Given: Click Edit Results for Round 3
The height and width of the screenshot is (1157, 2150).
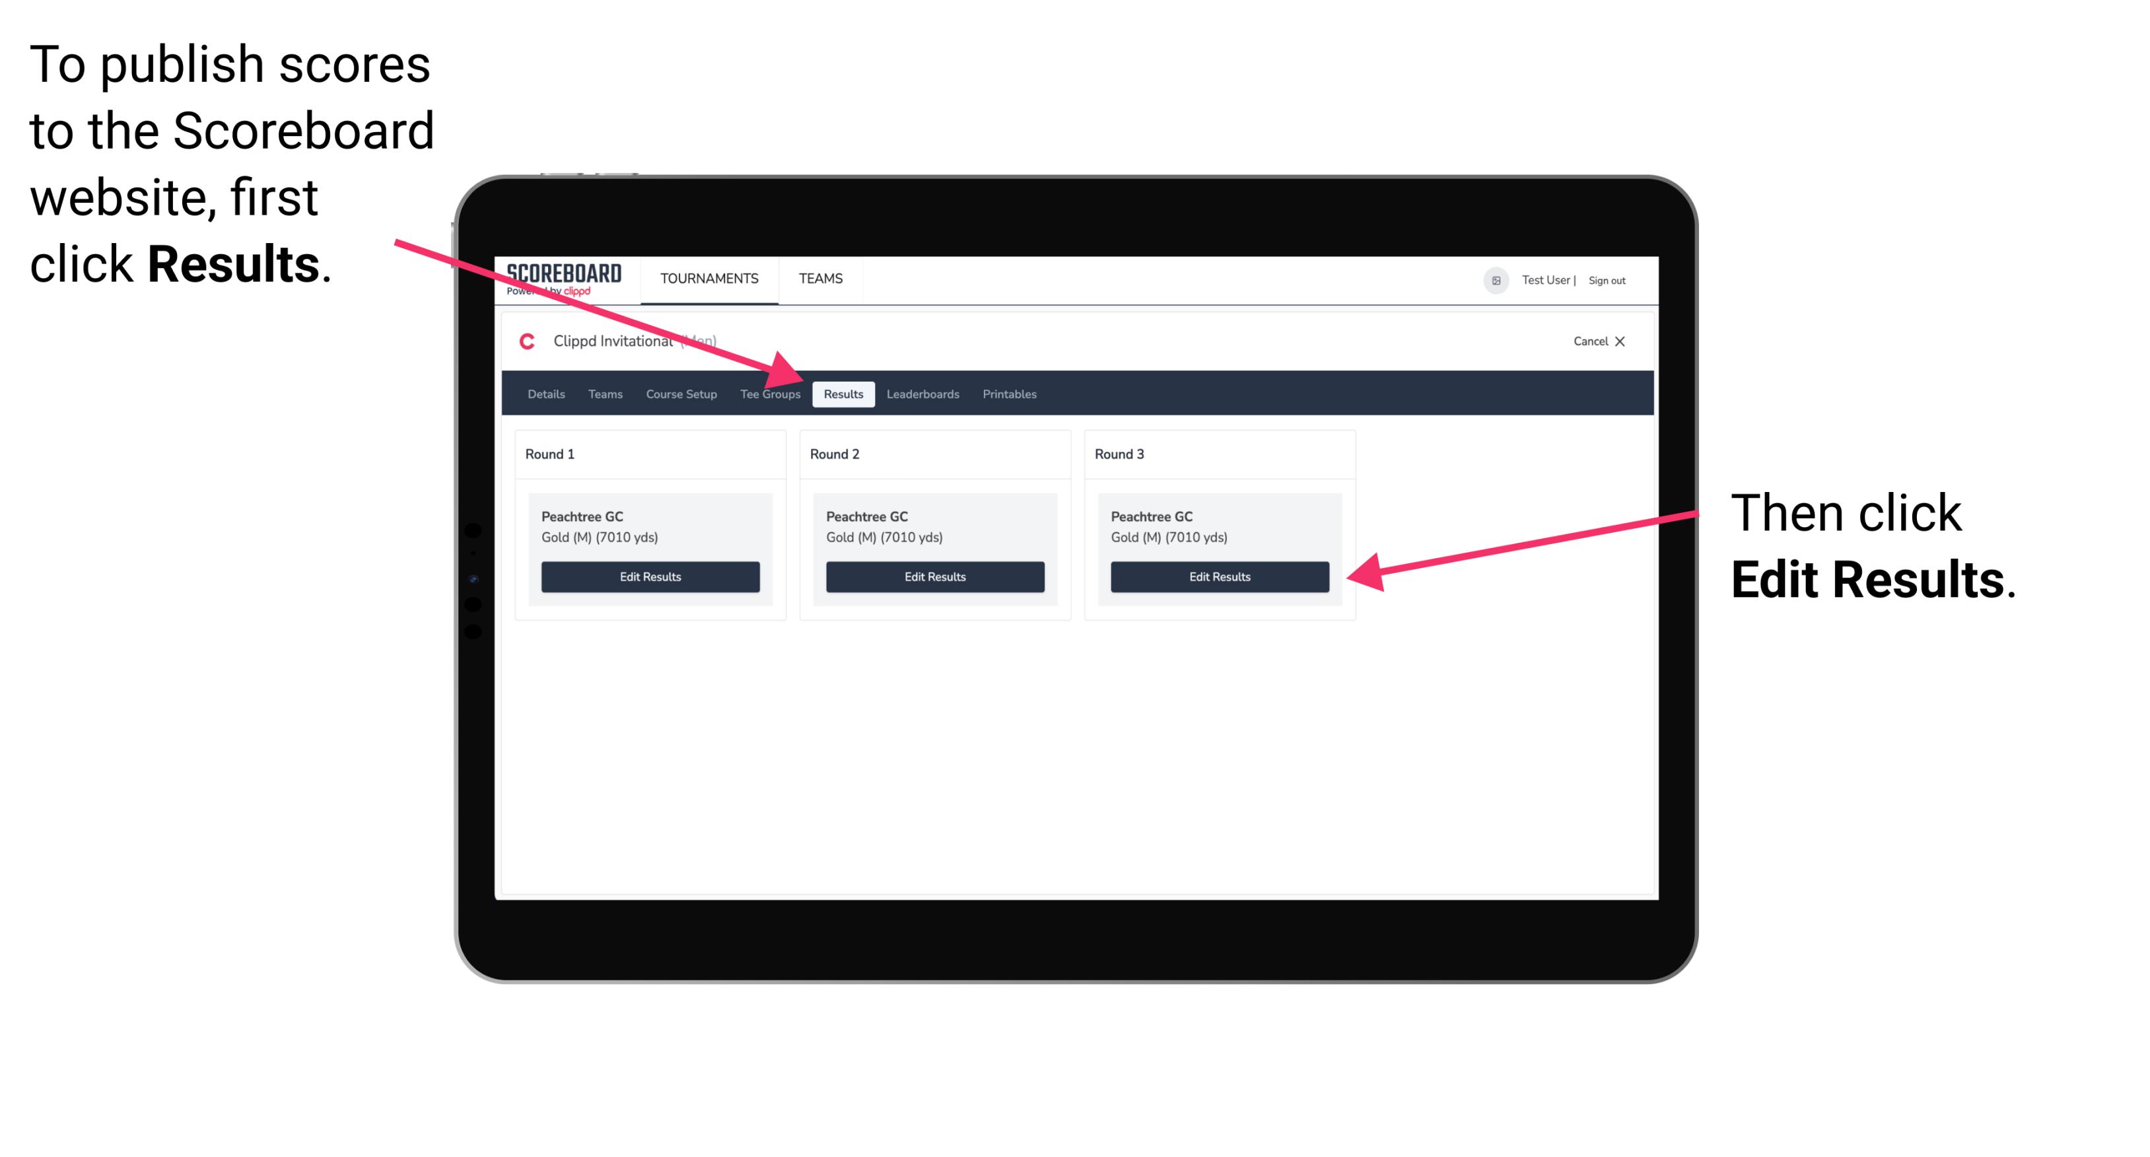Looking at the screenshot, I should [x=1220, y=577].
